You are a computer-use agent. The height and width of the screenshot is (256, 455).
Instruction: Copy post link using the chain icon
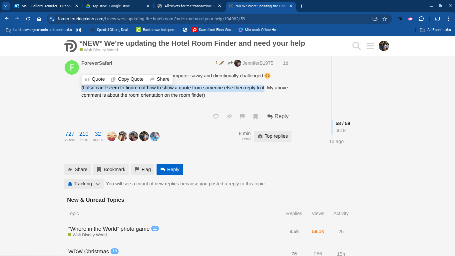(229, 116)
